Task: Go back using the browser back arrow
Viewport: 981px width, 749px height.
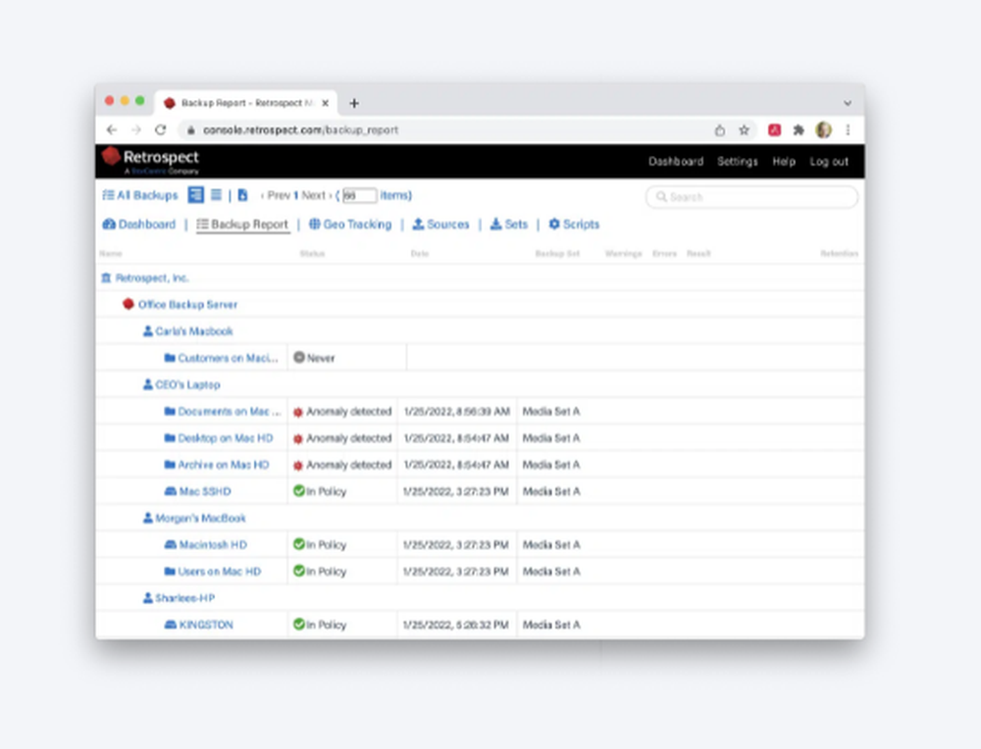Action: [112, 130]
